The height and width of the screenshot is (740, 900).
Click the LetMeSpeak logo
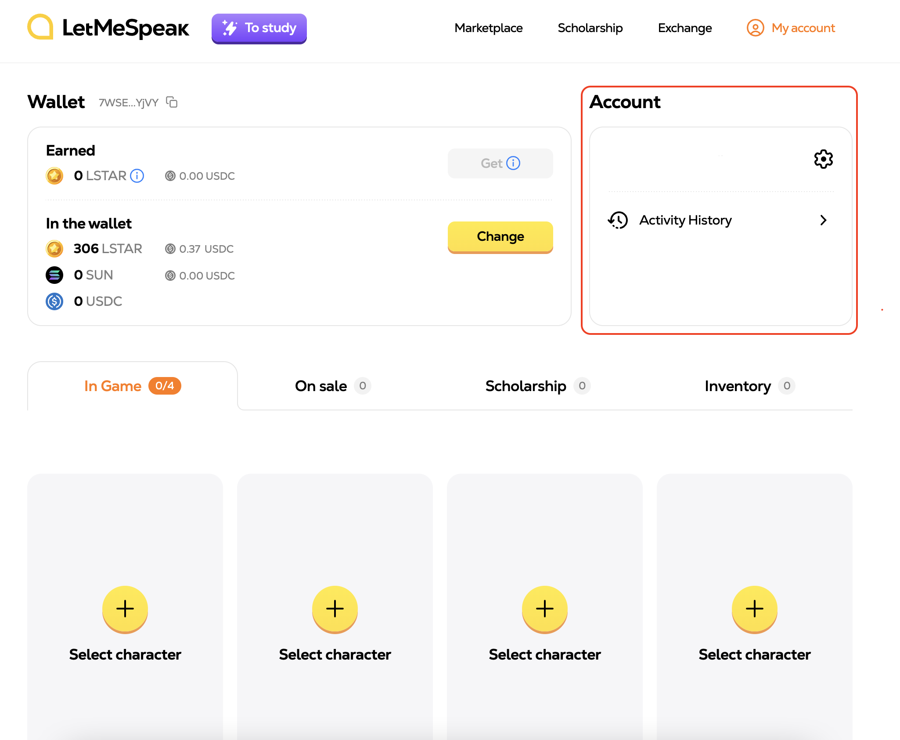(x=108, y=27)
